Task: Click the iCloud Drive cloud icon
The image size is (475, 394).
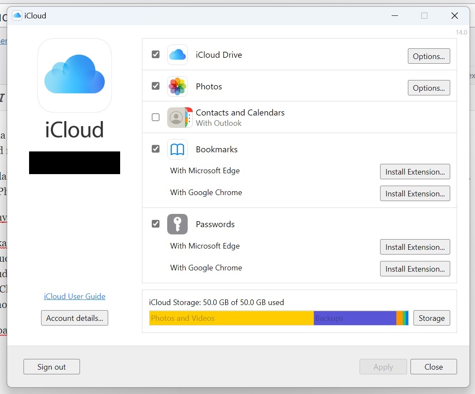Action: point(177,55)
